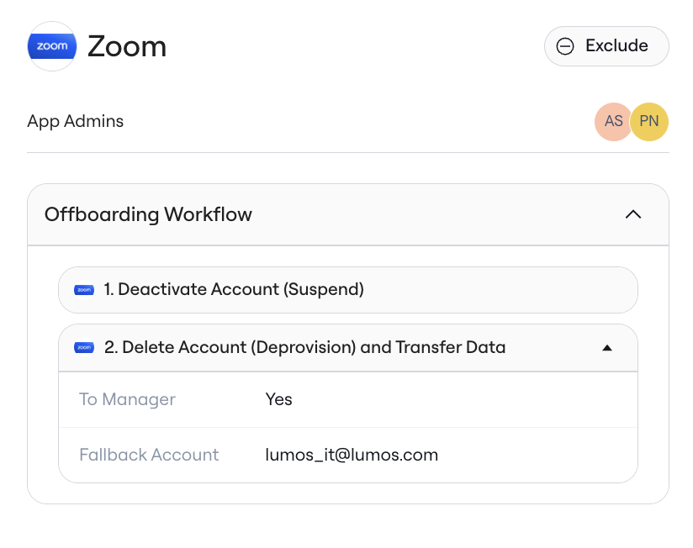Open the PN admin avatar

coord(649,121)
